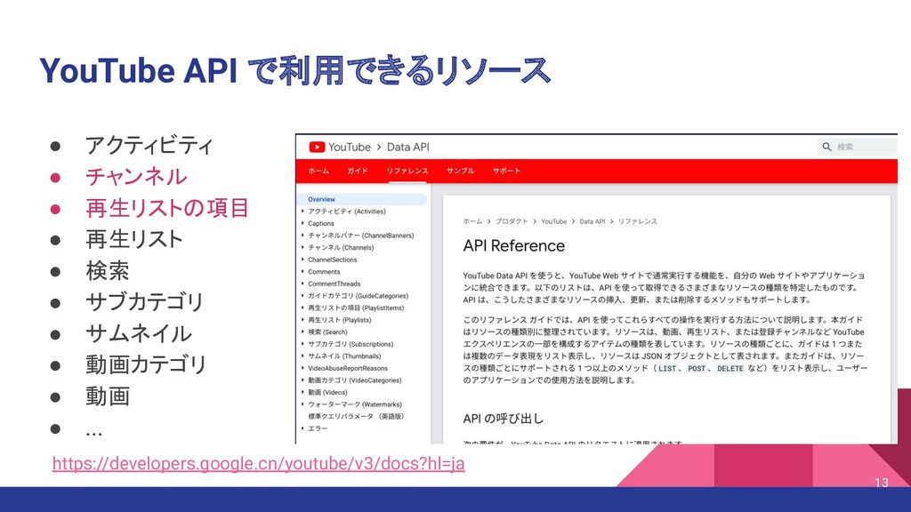Click the ホーム breadcrumb link
The height and width of the screenshot is (512, 911).
click(473, 221)
